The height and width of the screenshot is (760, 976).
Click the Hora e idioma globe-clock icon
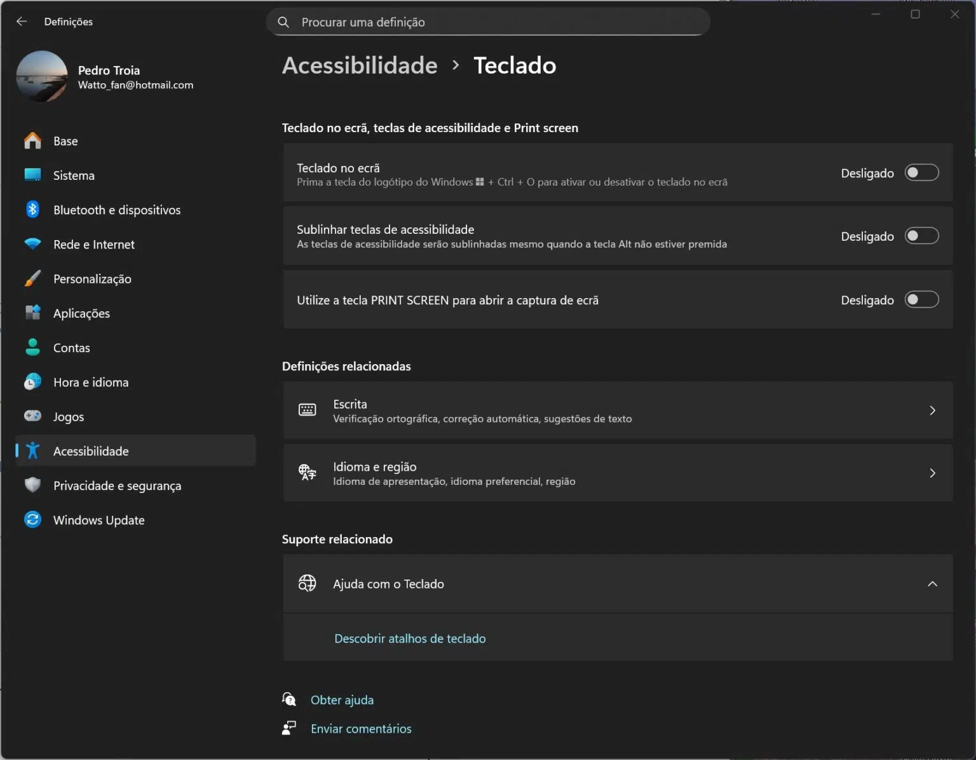[32, 381]
